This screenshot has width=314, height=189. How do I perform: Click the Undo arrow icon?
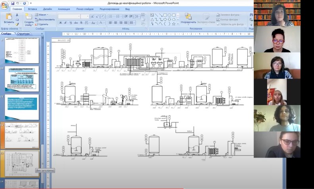click(18, 3)
